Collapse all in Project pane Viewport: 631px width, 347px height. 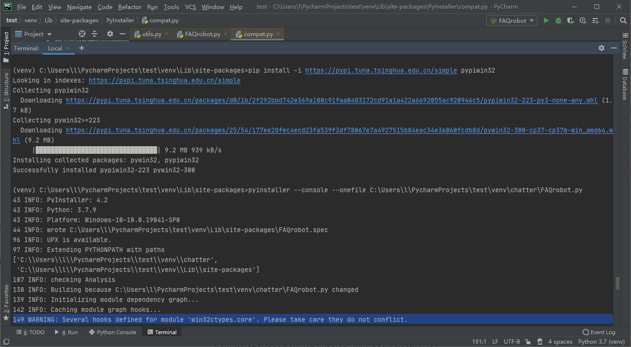coord(94,34)
